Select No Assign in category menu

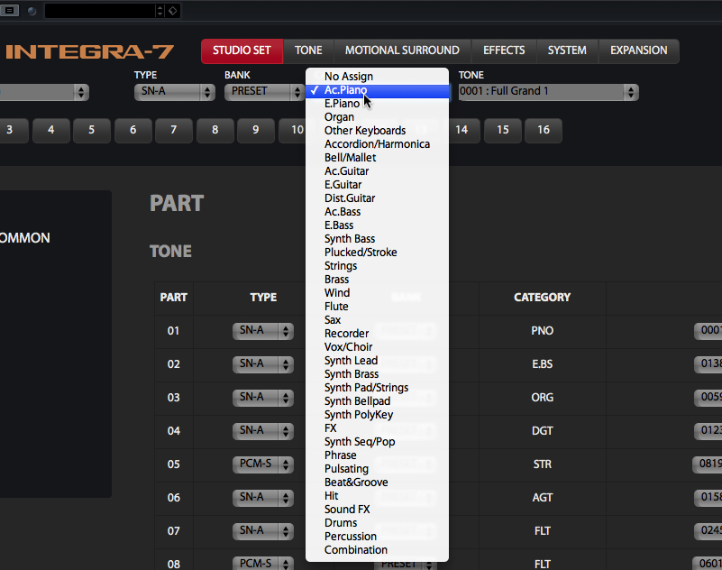377,77
